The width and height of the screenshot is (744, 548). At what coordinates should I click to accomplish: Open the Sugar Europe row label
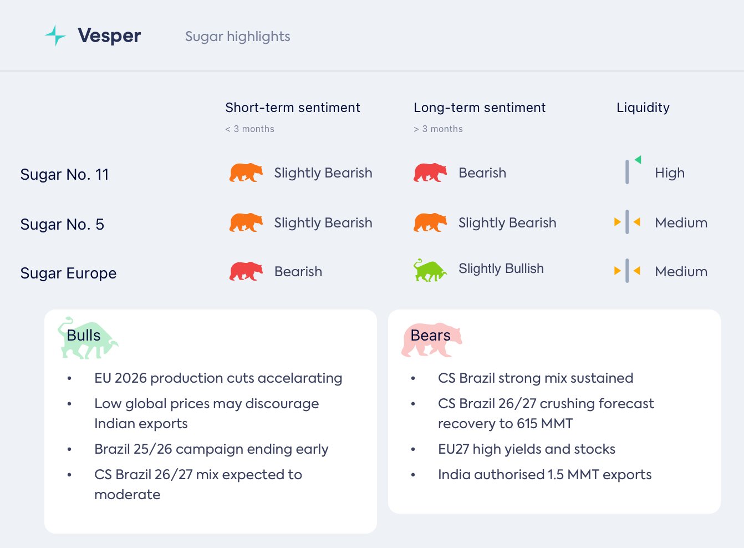tap(68, 273)
